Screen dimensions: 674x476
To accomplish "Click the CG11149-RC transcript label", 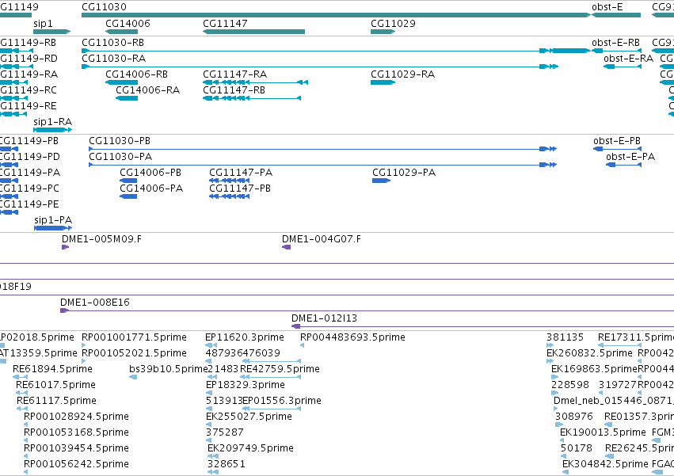I will [x=29, y=90].
